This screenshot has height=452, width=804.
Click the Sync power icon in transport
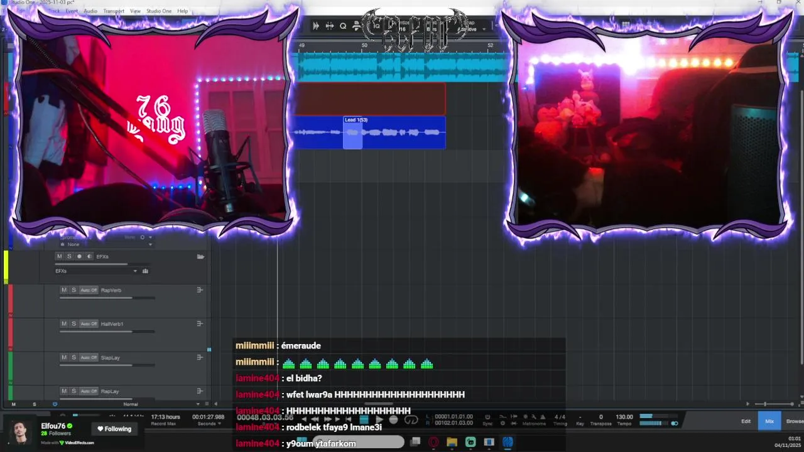pyautogui.click(x=487, y=416)
